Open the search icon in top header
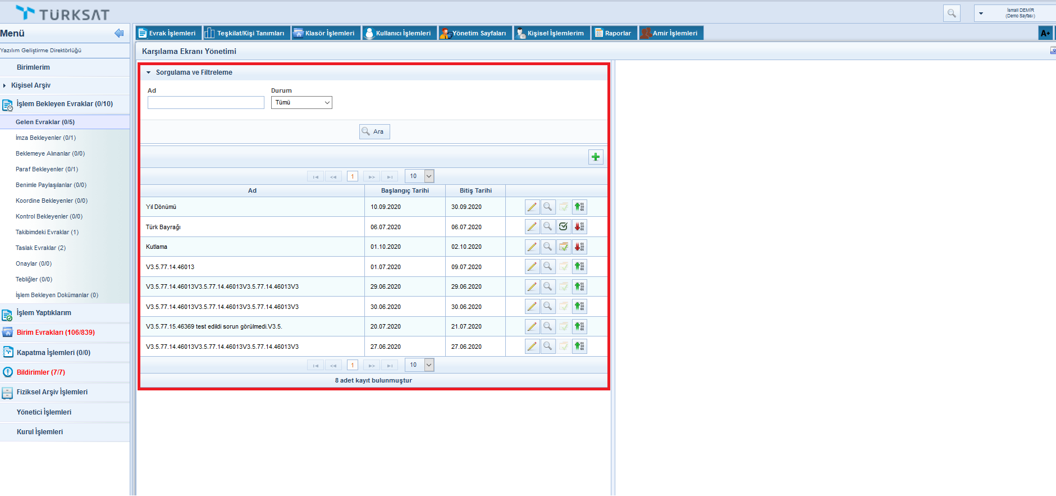This screenshot has width=1056, height=496. 952,13
